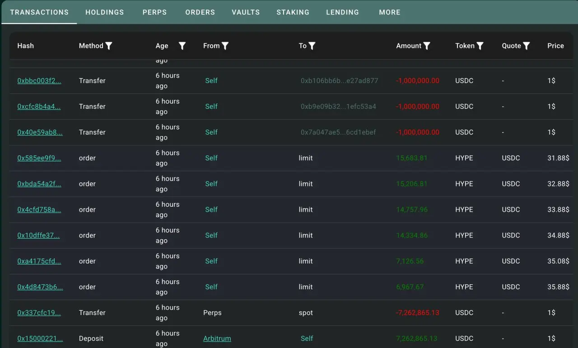Open recipient address 0xb106bb6b...e27ad877
Viewport: 578px width, 348px height.
pos(340,81)
